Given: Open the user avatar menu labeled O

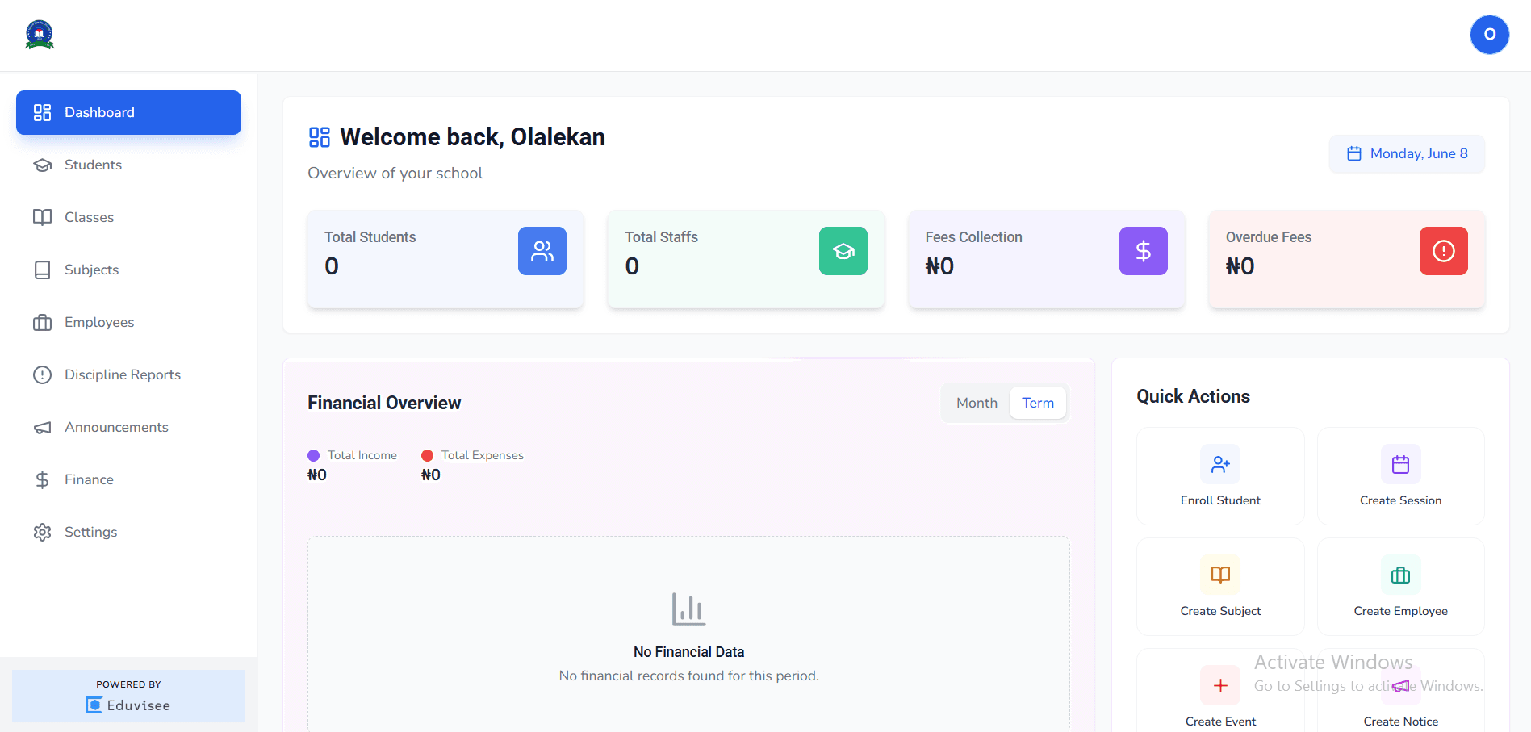Looking at the screenshot, I should (x=1489, y=35).
